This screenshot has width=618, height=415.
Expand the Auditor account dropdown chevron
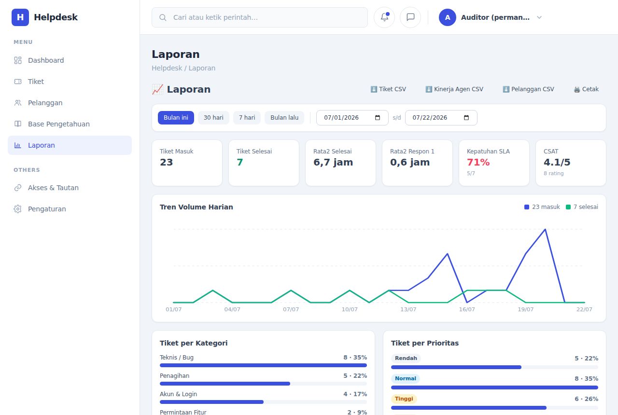pos(539,17)
